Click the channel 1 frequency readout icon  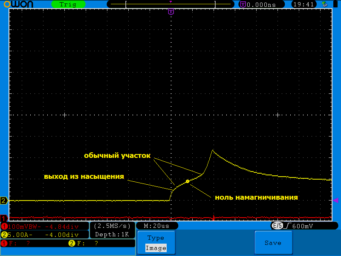point(4,243)
